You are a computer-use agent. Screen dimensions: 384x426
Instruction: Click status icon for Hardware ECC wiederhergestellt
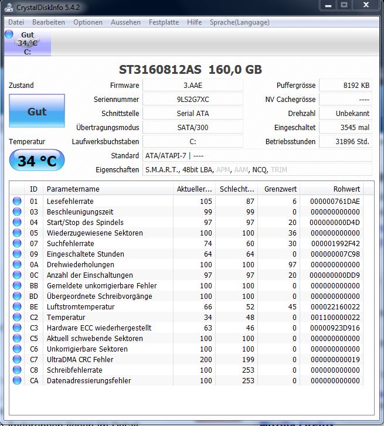(17, 328)
